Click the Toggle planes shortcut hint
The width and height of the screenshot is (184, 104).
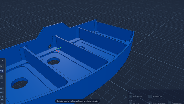(x=177, y=103)
